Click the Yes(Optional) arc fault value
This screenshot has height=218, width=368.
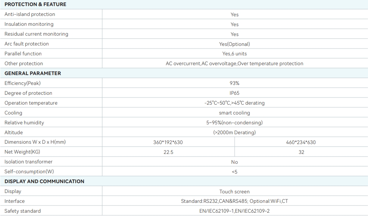234,44
